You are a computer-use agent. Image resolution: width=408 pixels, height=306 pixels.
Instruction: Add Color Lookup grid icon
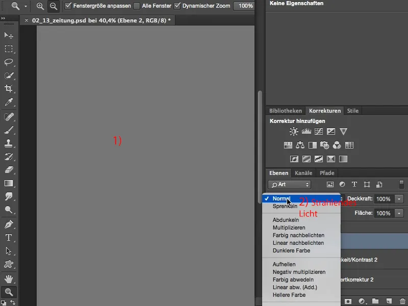point(349,145)
